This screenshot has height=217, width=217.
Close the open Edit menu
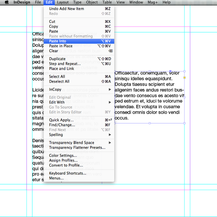pyautogui.click(x=49, y=3)
